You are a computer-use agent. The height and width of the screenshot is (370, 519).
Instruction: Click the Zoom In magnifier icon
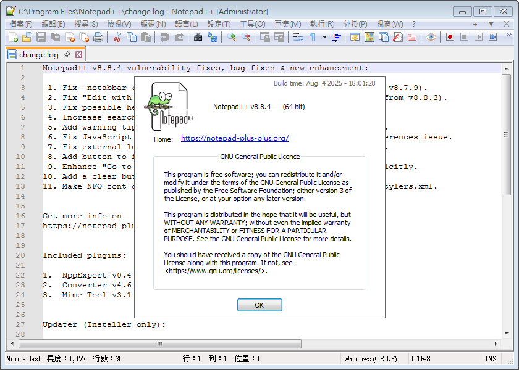click(x=231, y=37)
